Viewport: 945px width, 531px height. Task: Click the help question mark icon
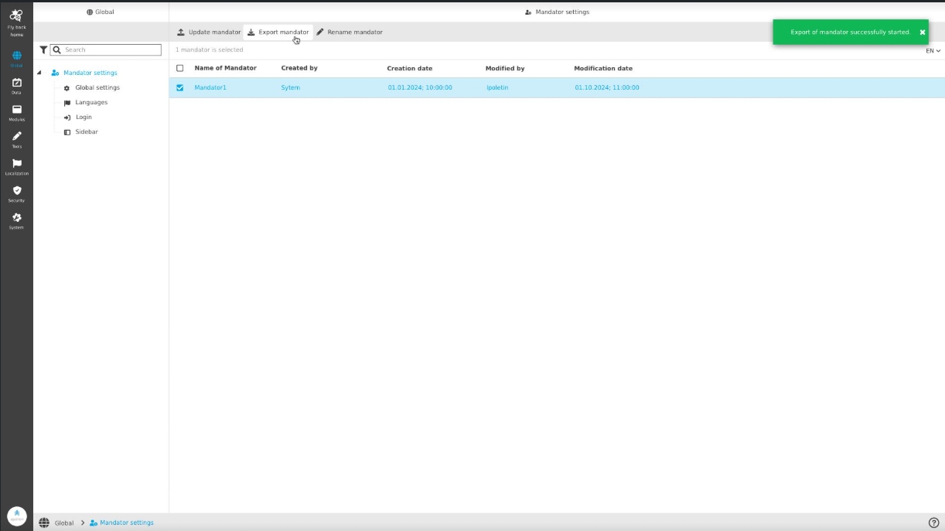coord(933,522)
